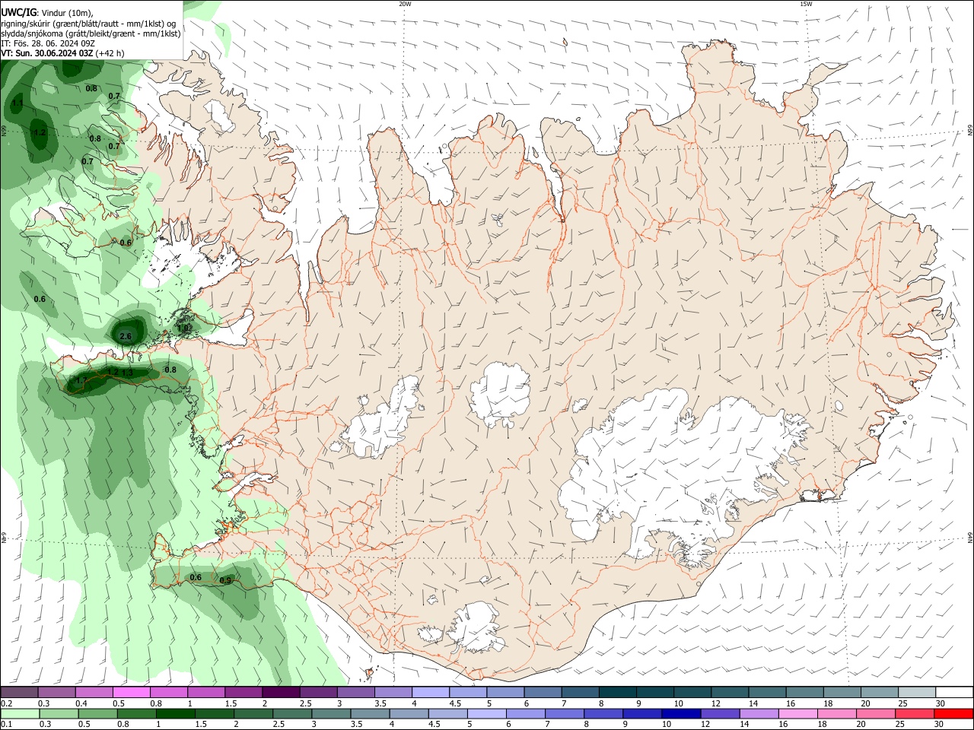Click the 0.9 precipitation label on south coast
The width and height of the screenshot is (974, 730).
pos(225,581)
